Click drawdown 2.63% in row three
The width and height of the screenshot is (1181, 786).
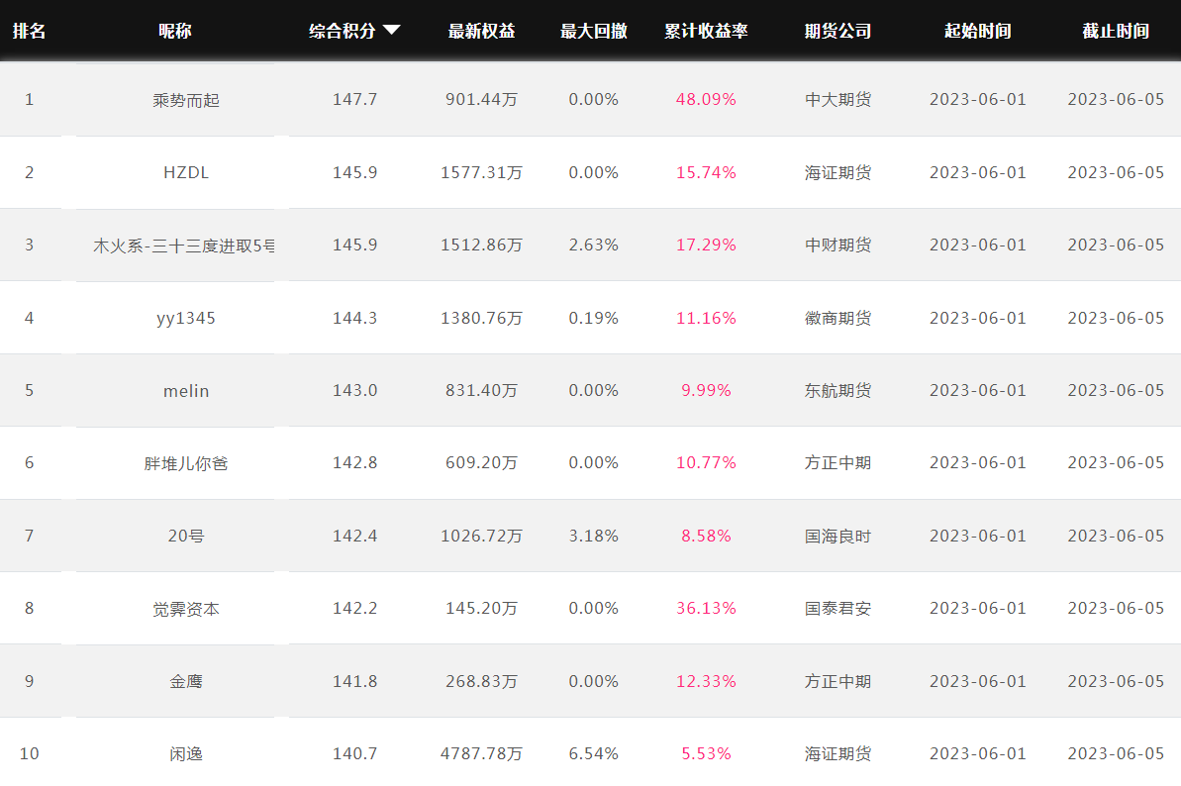tap(594, 245)
